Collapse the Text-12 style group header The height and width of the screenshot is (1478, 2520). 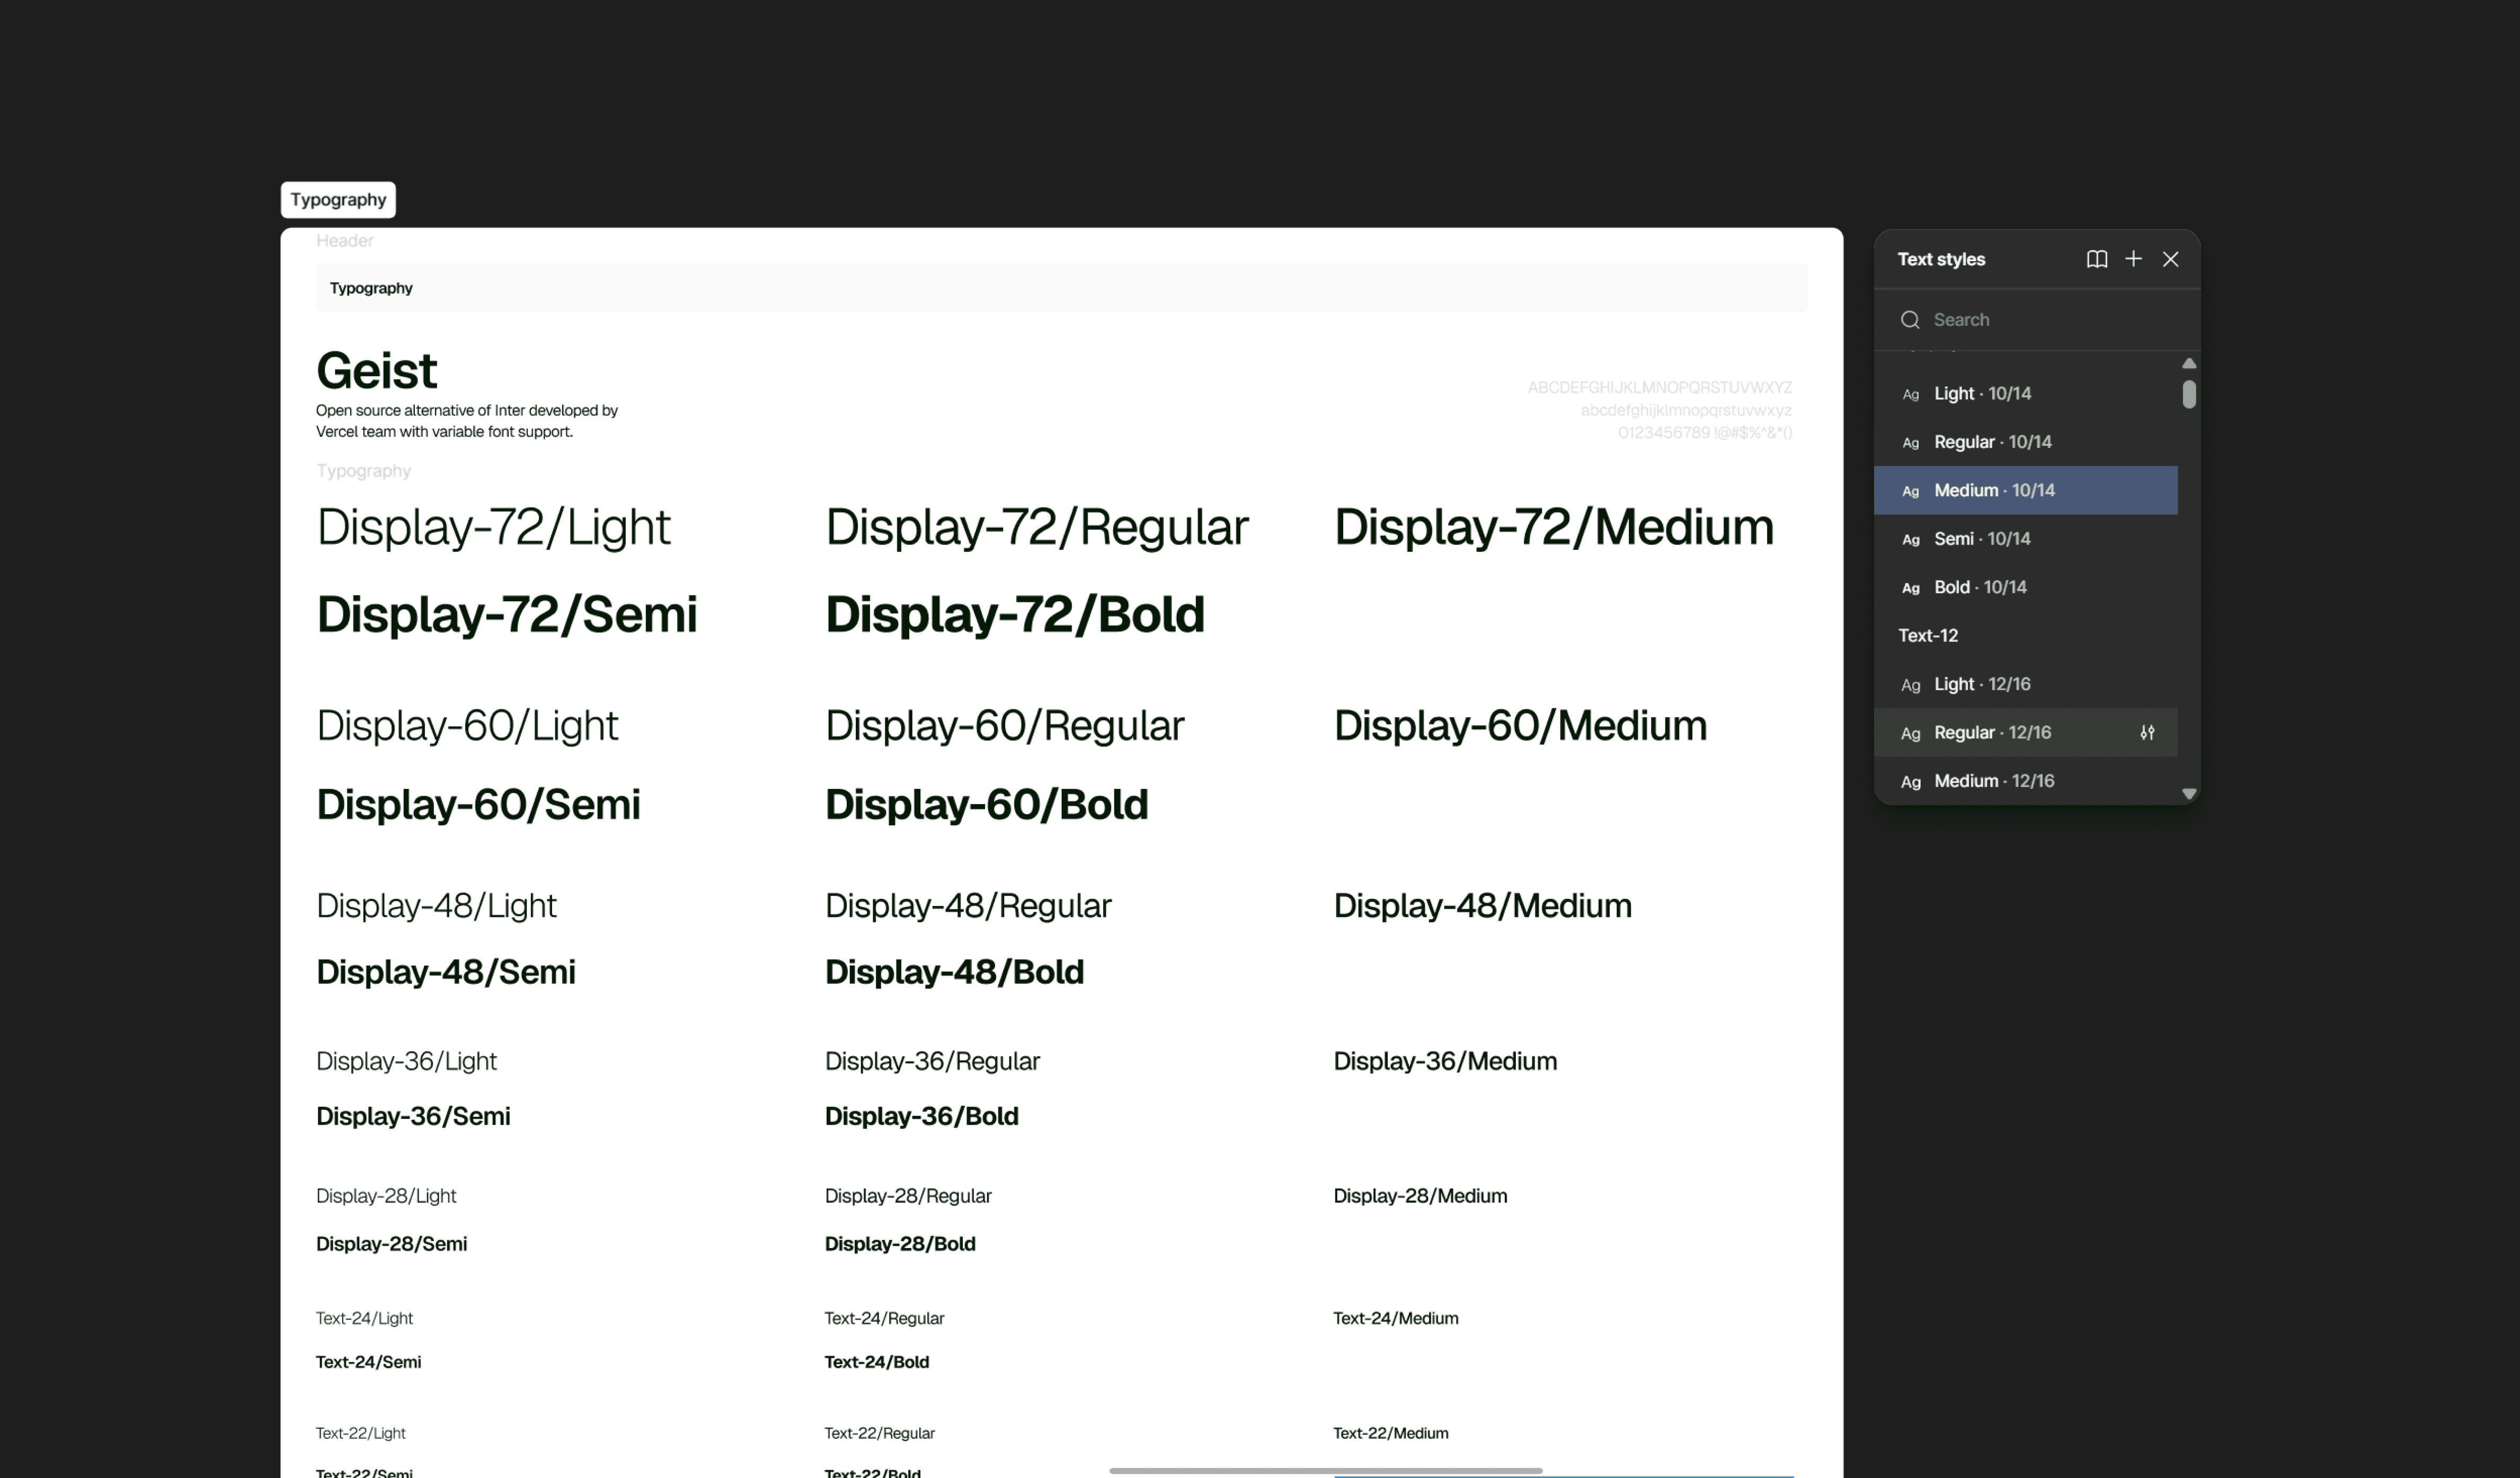click(x=1928, y=636)
